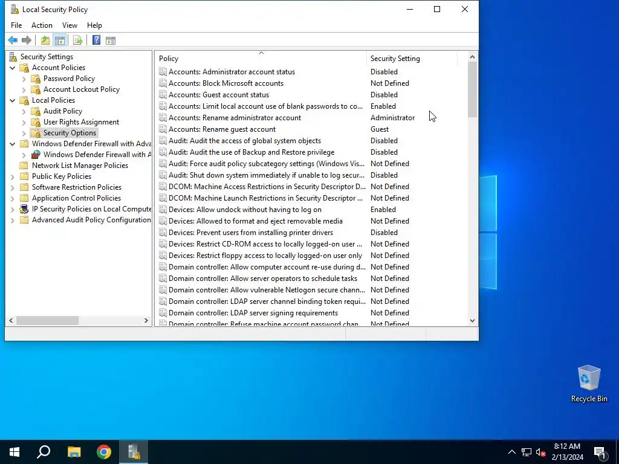Click tree pane horizontal scroll right arrow
619x464 pixels.
pos(146,321)
